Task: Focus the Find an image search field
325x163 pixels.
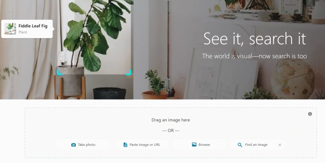Action: 256,145
